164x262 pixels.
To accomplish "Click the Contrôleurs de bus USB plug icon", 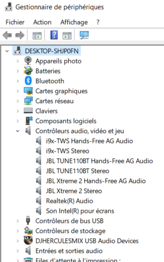I will [28, 220].
